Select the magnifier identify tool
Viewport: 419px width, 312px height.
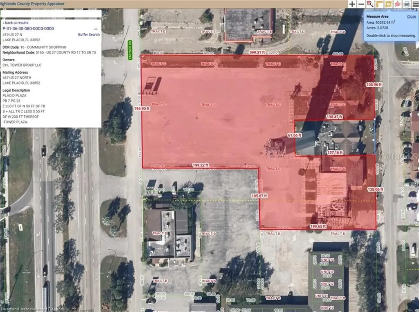pyautogui.click(x=370, y=4)
